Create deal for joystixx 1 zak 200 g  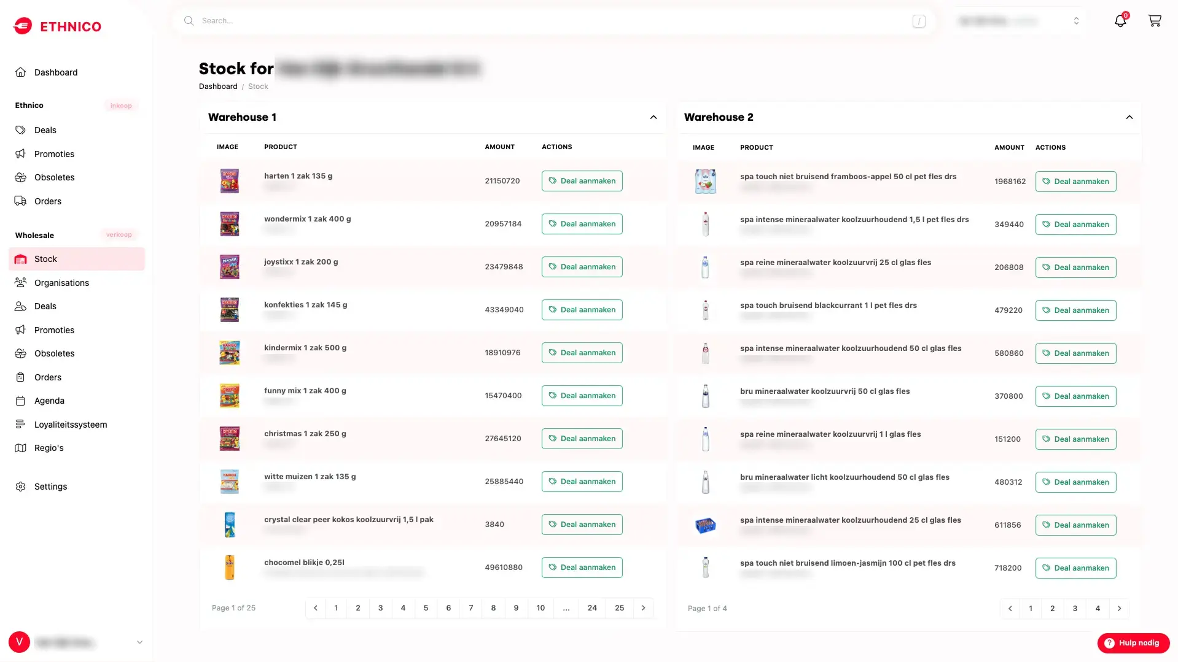click(582, 267)
